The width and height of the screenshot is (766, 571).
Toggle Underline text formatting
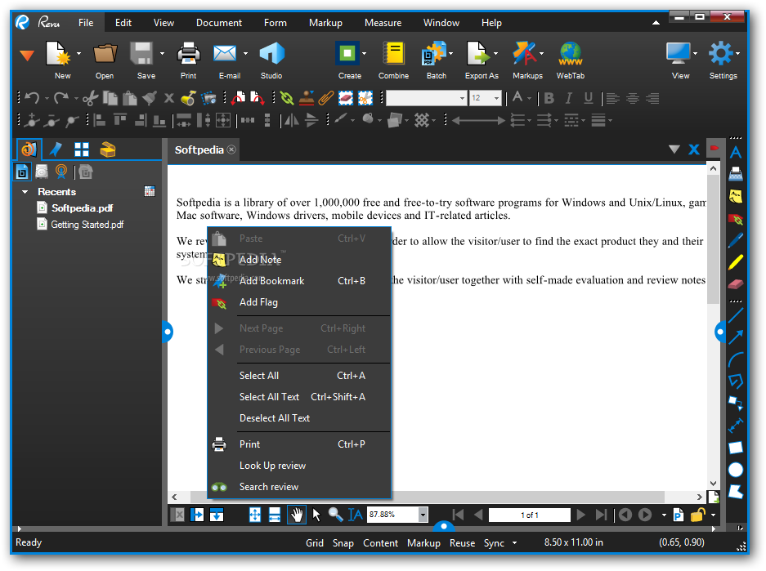(x=589, y=98)
